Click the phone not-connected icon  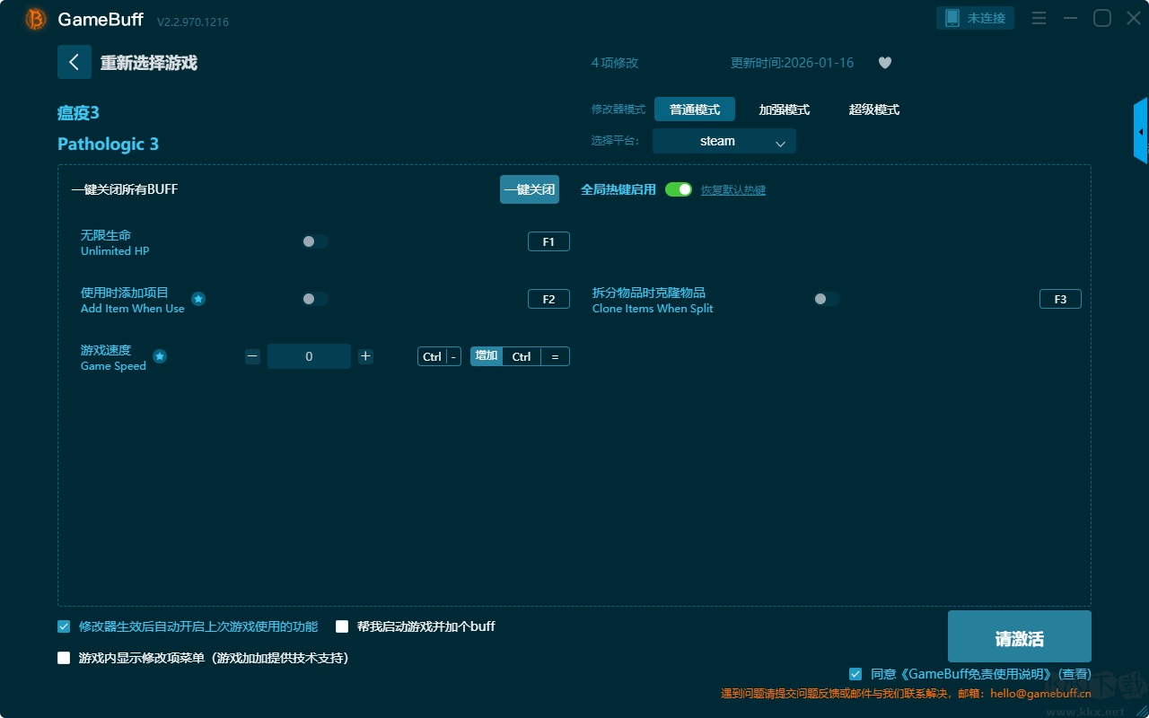click(952, 18)
